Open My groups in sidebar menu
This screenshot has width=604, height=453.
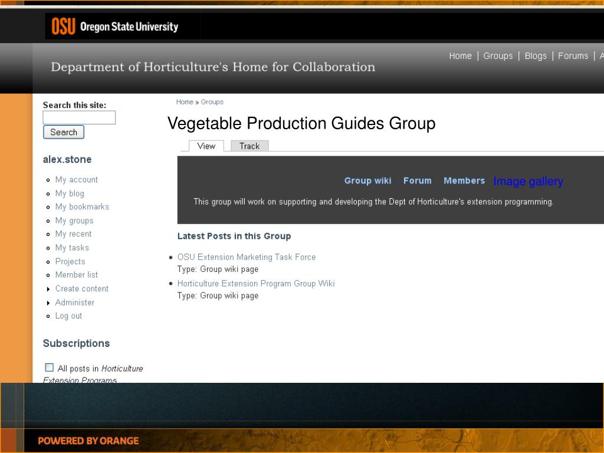tap(74, 221)
